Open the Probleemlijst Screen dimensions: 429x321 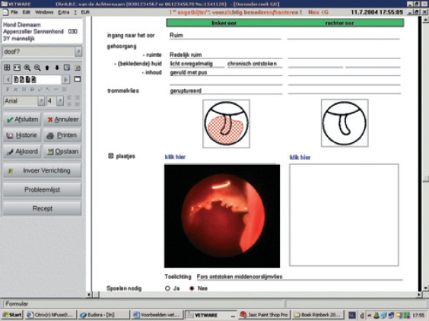tap(42, 189)
